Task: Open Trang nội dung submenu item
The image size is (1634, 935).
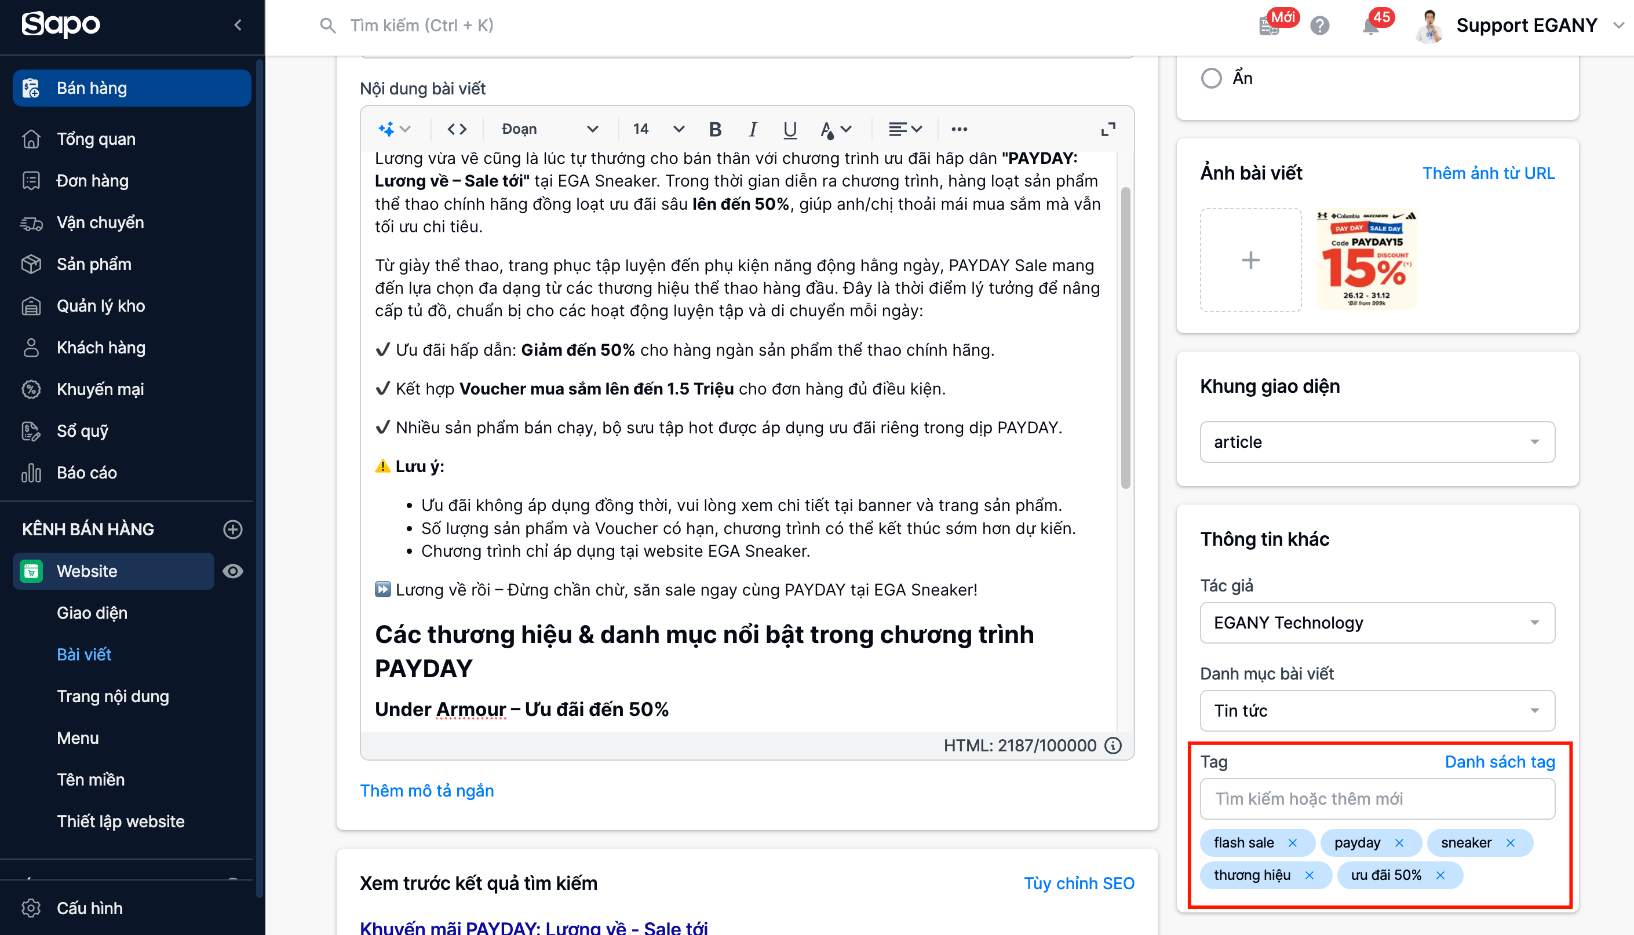Action: tap(112, 696)
